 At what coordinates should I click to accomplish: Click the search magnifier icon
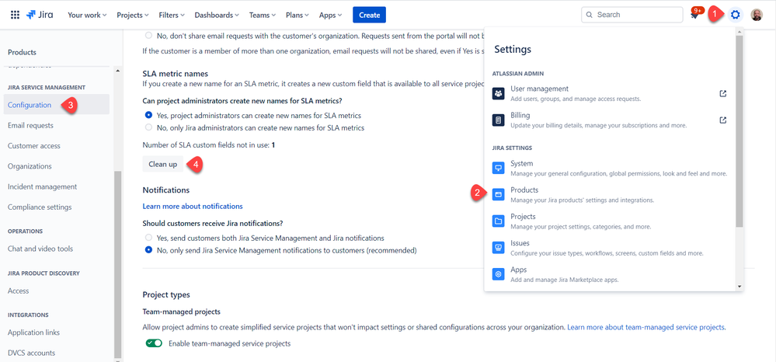point(589,15)
